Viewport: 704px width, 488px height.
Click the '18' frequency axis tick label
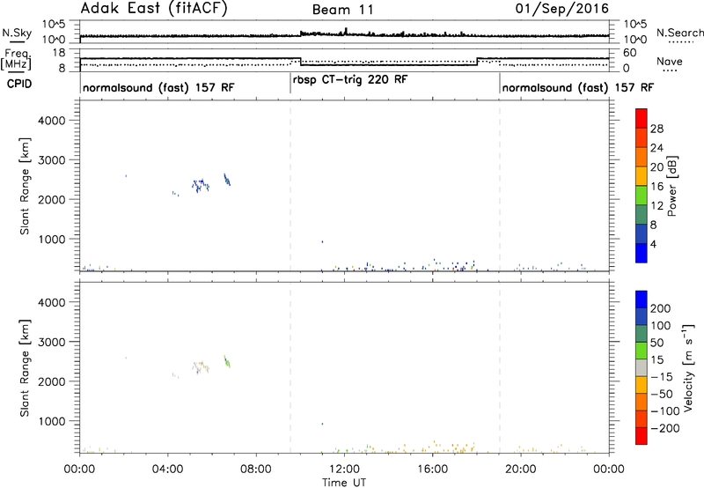click(59, 53)
